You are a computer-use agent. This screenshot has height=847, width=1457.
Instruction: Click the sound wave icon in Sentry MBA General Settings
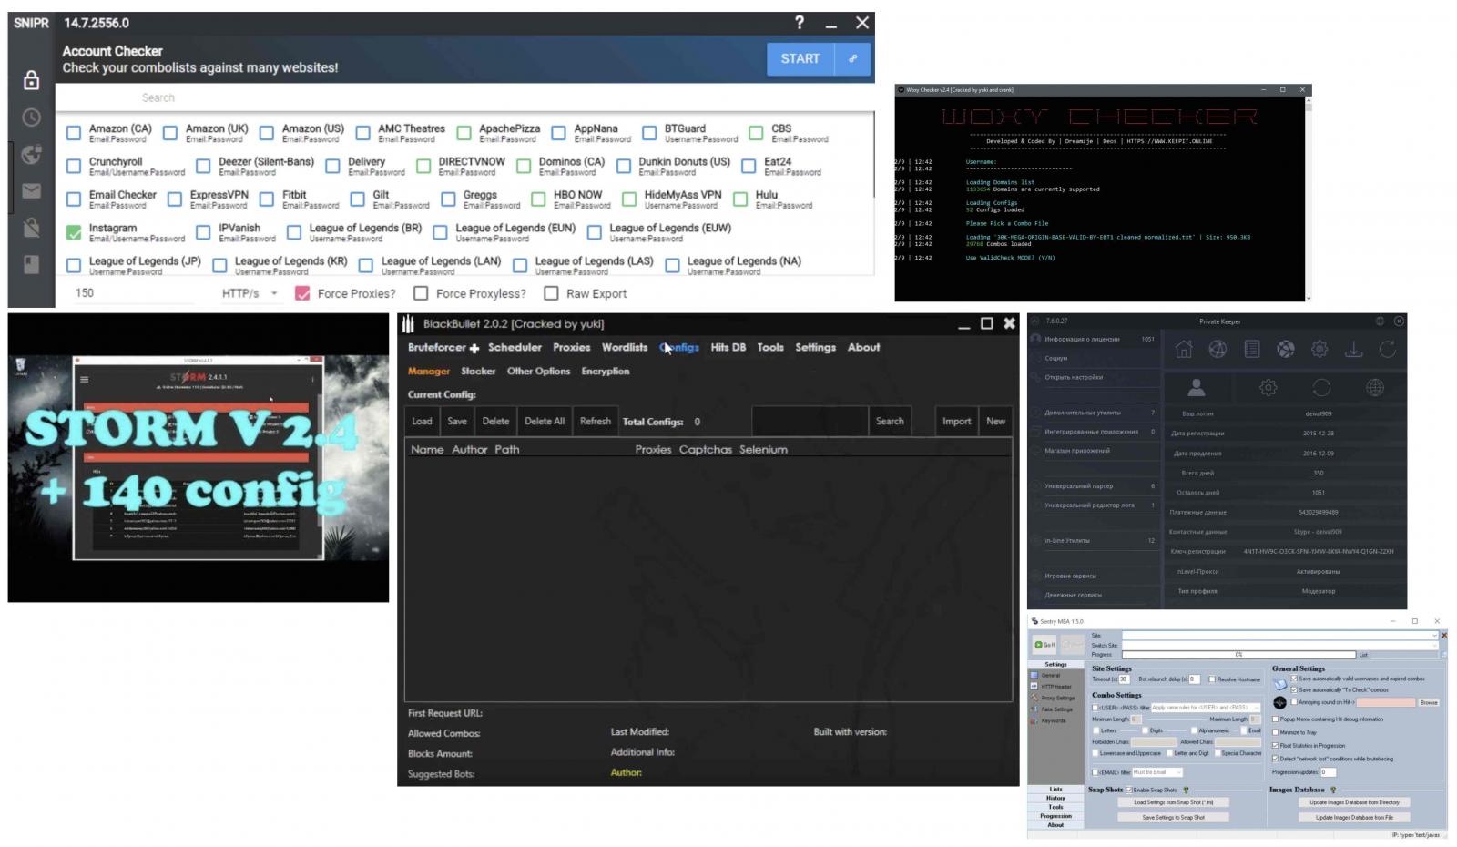pos(1279,703)
